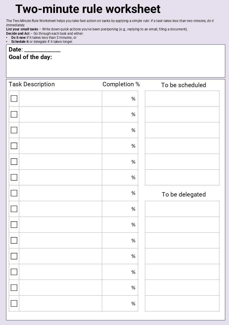The width and height of the screenshot is (229, 325).
Task: Click the first Completion % cell
Action: (120, 99)
